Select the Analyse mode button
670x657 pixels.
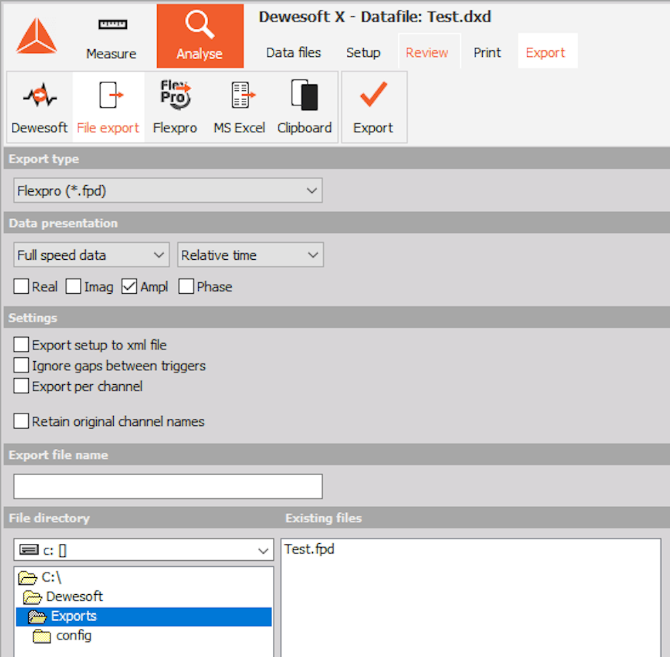[200, 37]
